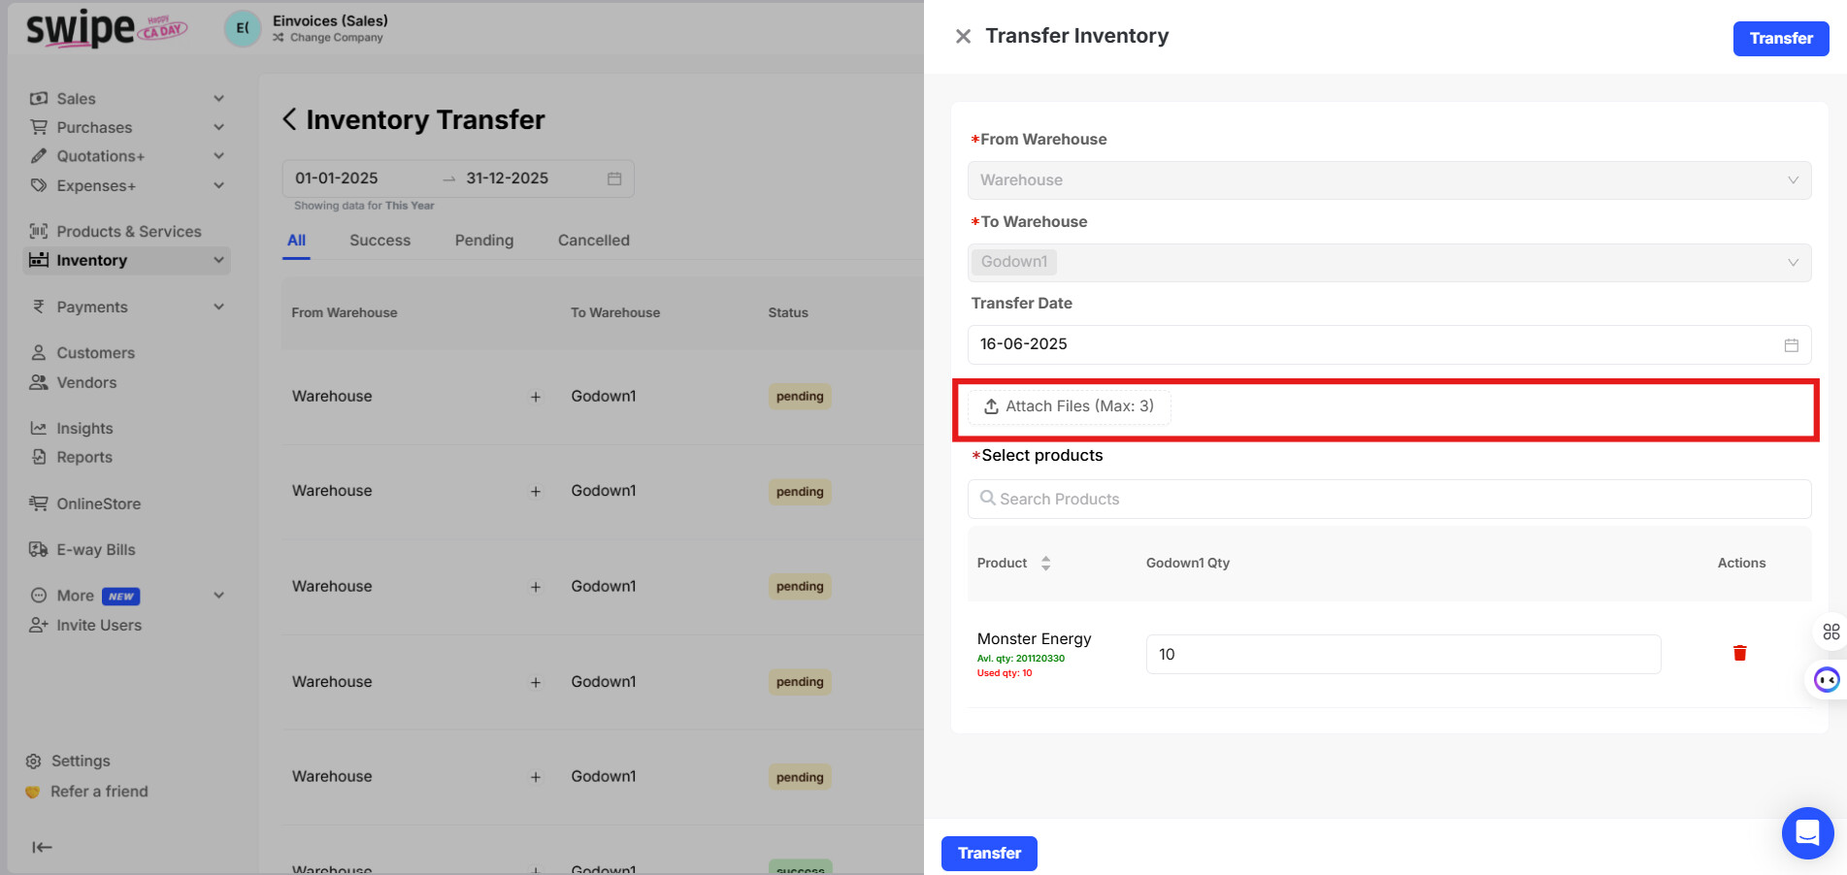
Task: Click the top Transfer button
Action: 1781,39
